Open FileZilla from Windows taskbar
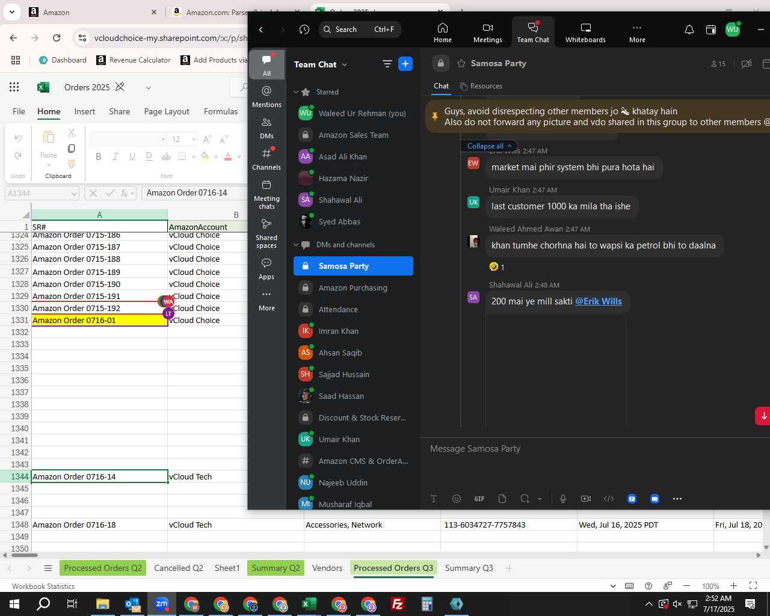Viewport: 770px width, 616px height. point(398,604)
